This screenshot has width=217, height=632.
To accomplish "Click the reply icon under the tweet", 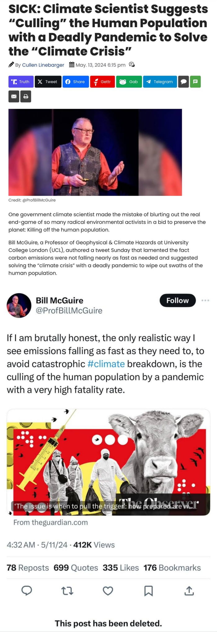I will 27,591.
